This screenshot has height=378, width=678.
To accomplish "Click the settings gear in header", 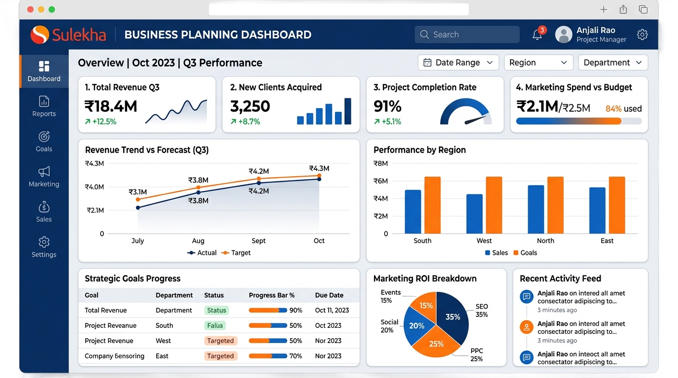I will [642, 34].
